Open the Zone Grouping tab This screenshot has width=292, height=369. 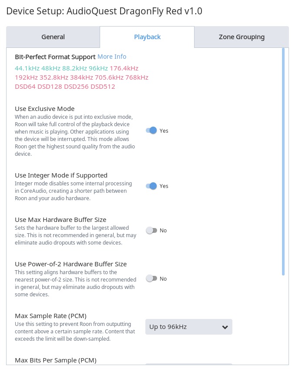242,37
